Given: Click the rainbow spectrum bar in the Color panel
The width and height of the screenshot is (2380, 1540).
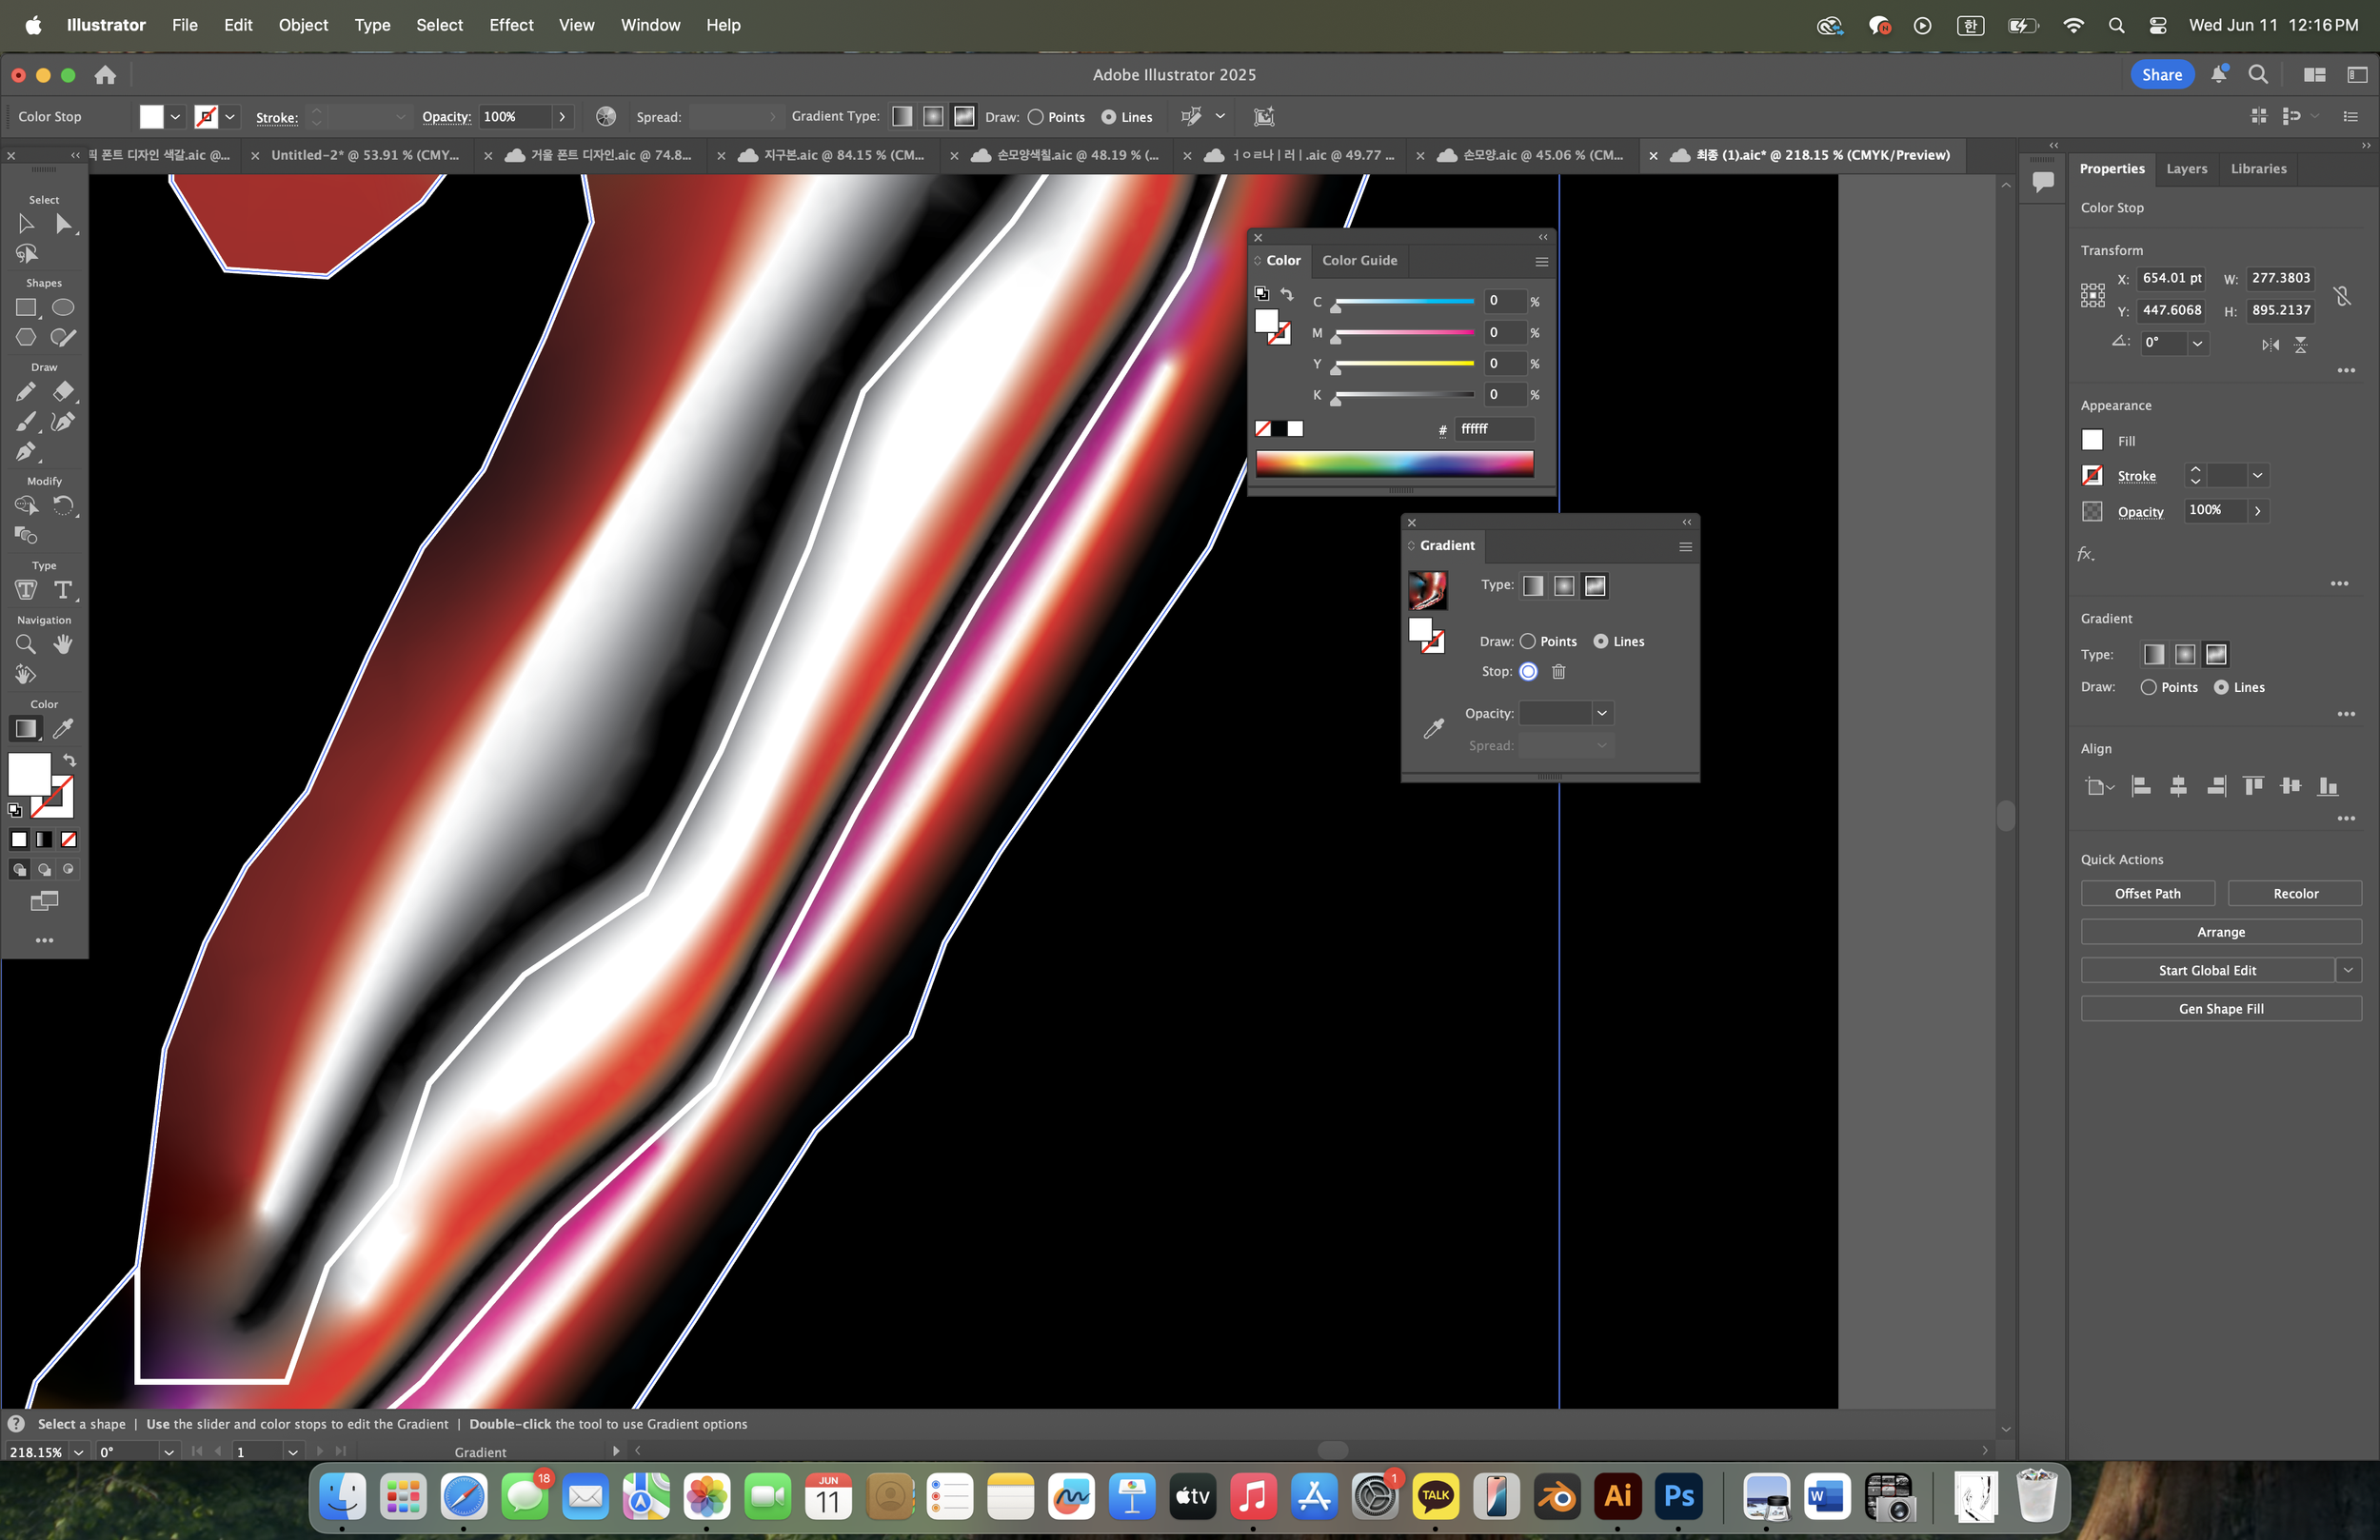Looking at the screenshot, I should [x=1394, y=463].
